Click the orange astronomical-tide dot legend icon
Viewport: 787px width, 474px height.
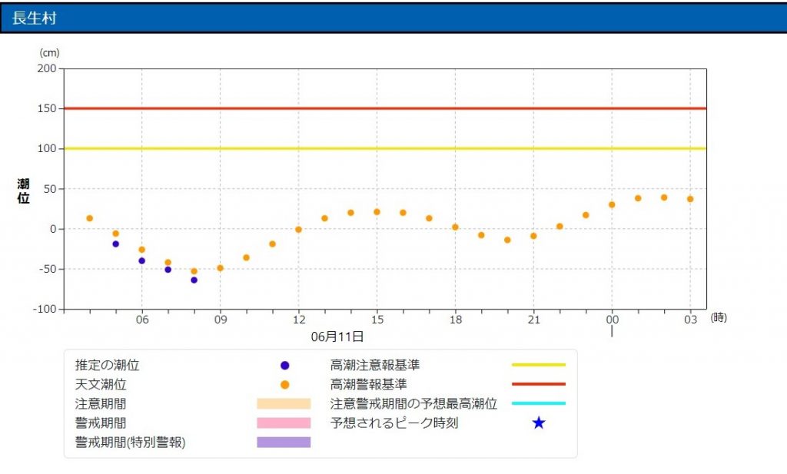click(284, 385)
